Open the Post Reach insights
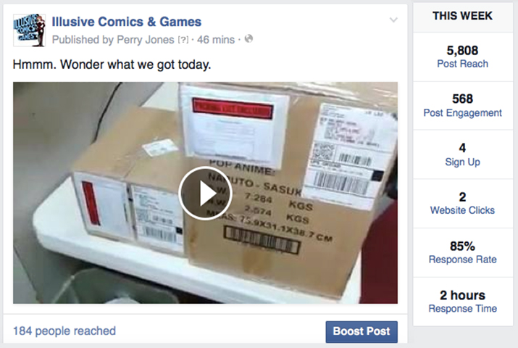This screenshot has width=518, height=348. (x=462, y=64)
